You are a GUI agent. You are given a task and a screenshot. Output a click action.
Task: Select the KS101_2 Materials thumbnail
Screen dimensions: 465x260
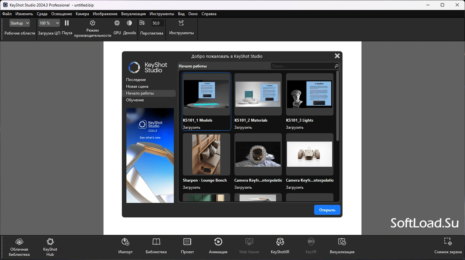(258, 95)
